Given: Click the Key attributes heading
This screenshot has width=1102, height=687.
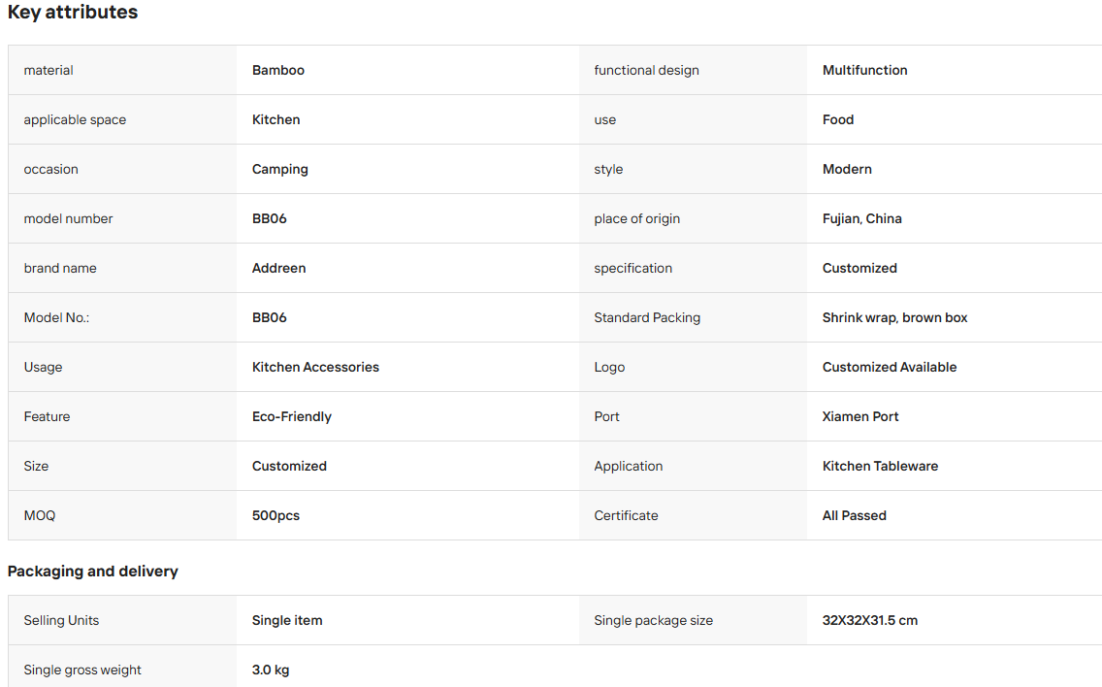Looking at the screenshot, I should [73, 12].
